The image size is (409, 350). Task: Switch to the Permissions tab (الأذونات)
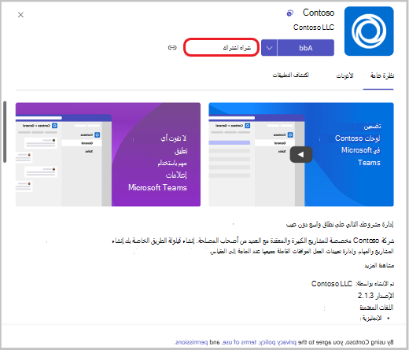345,76
